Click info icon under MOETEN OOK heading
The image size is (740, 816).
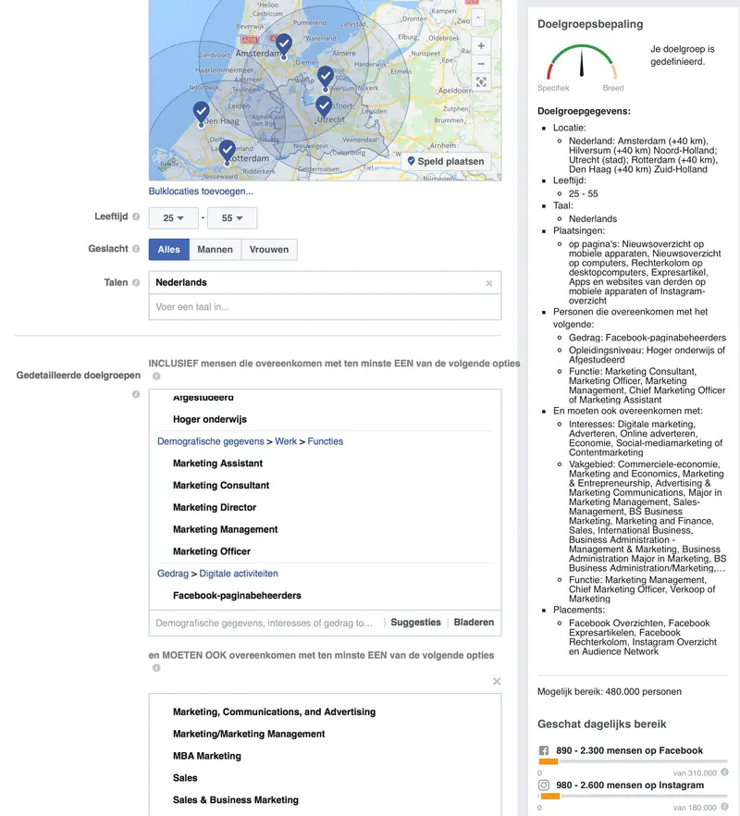[156, 668]
